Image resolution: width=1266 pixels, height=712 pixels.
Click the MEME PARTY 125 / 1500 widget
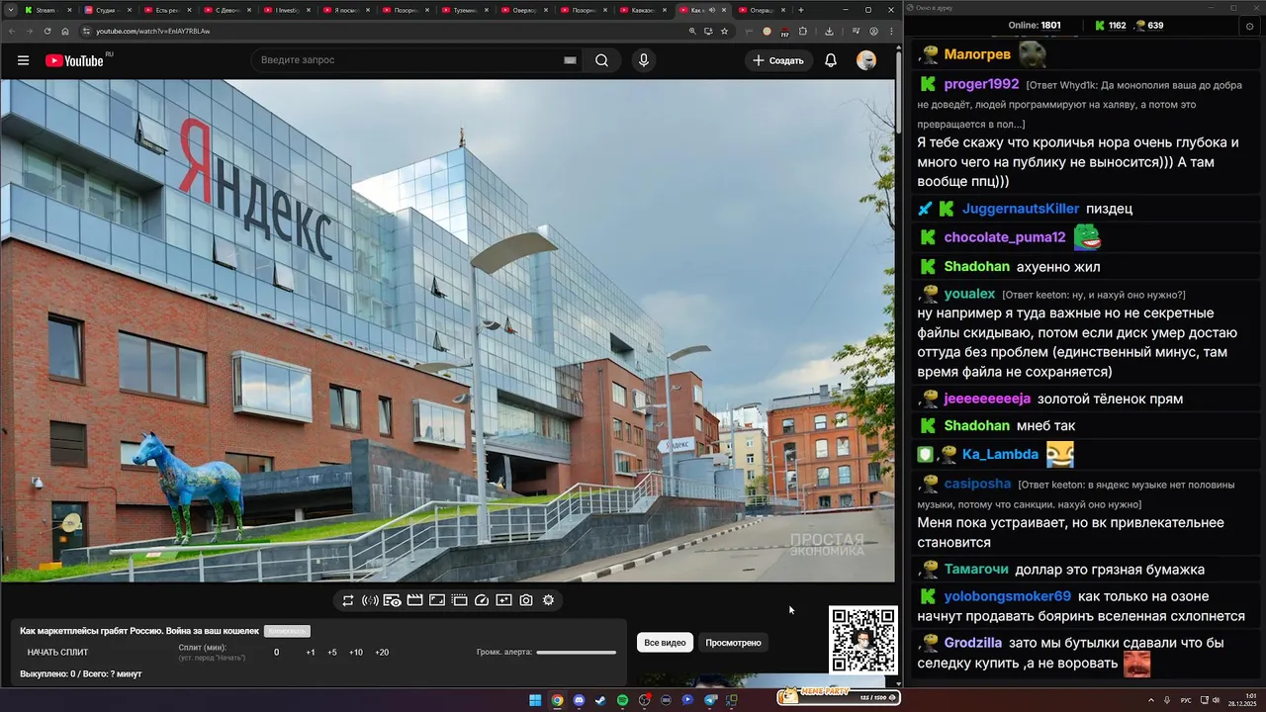838,696
